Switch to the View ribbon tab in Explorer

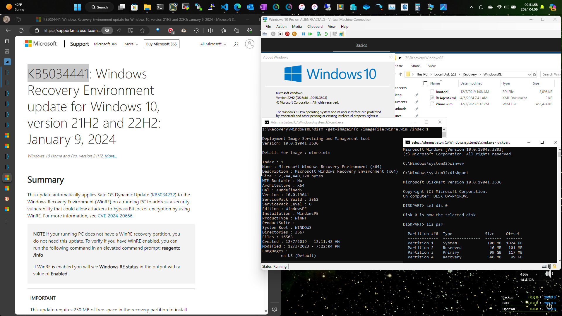coord(432,66)
